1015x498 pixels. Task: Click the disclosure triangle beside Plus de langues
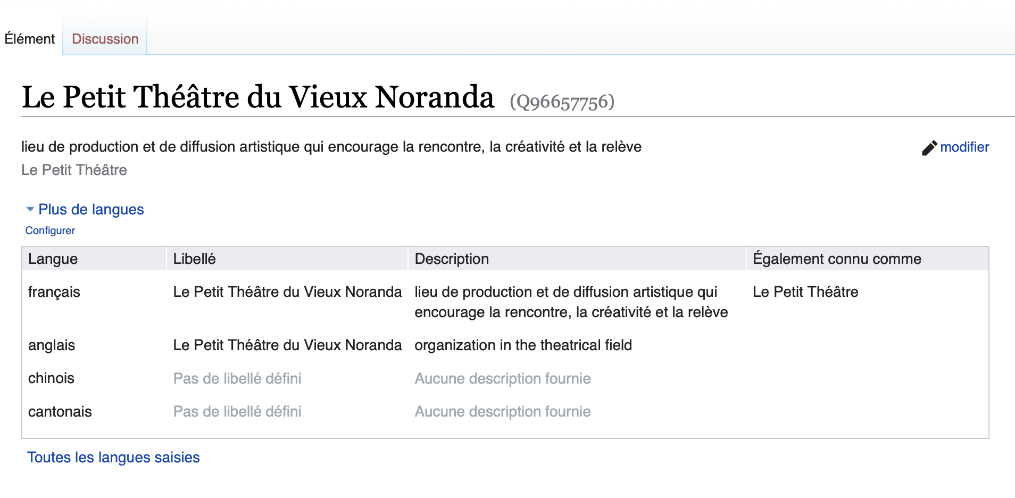click(30, 209)
